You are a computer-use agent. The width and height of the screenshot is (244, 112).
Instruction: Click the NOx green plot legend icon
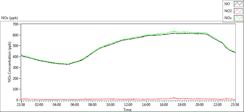click(239, 18)
